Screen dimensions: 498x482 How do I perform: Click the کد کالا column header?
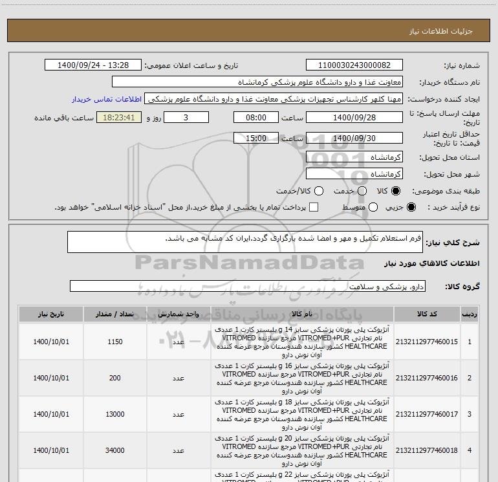tap(427, 314)
